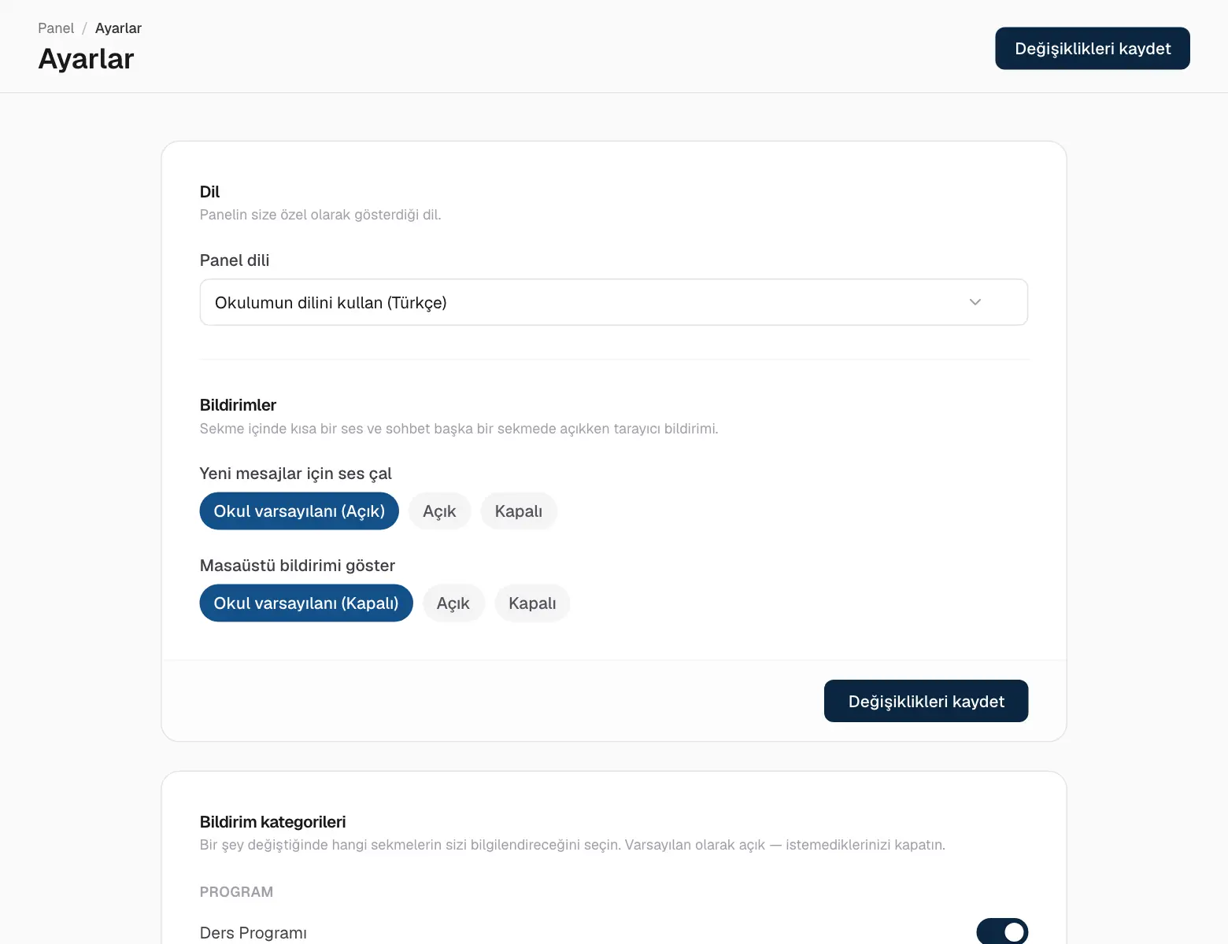1228x944 pixels.
Task: Click 'Yeni mesajlar için ses çal' label
Action: click(x=295, y=474)
